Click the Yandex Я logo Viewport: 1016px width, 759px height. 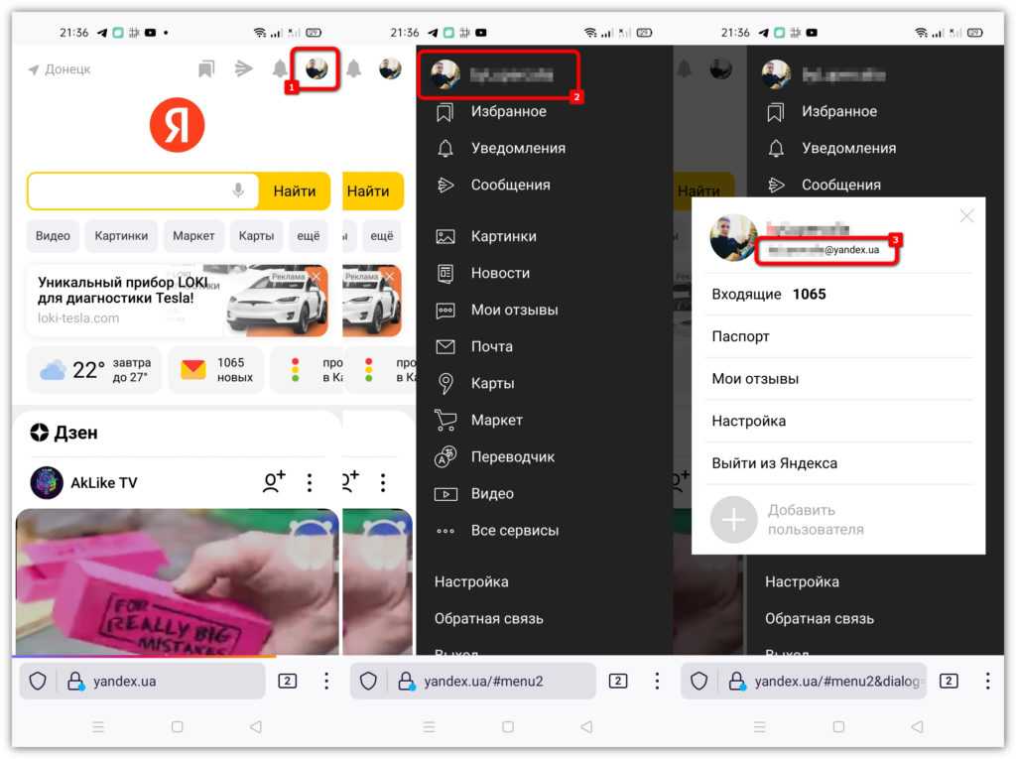(x=177, y=126)
